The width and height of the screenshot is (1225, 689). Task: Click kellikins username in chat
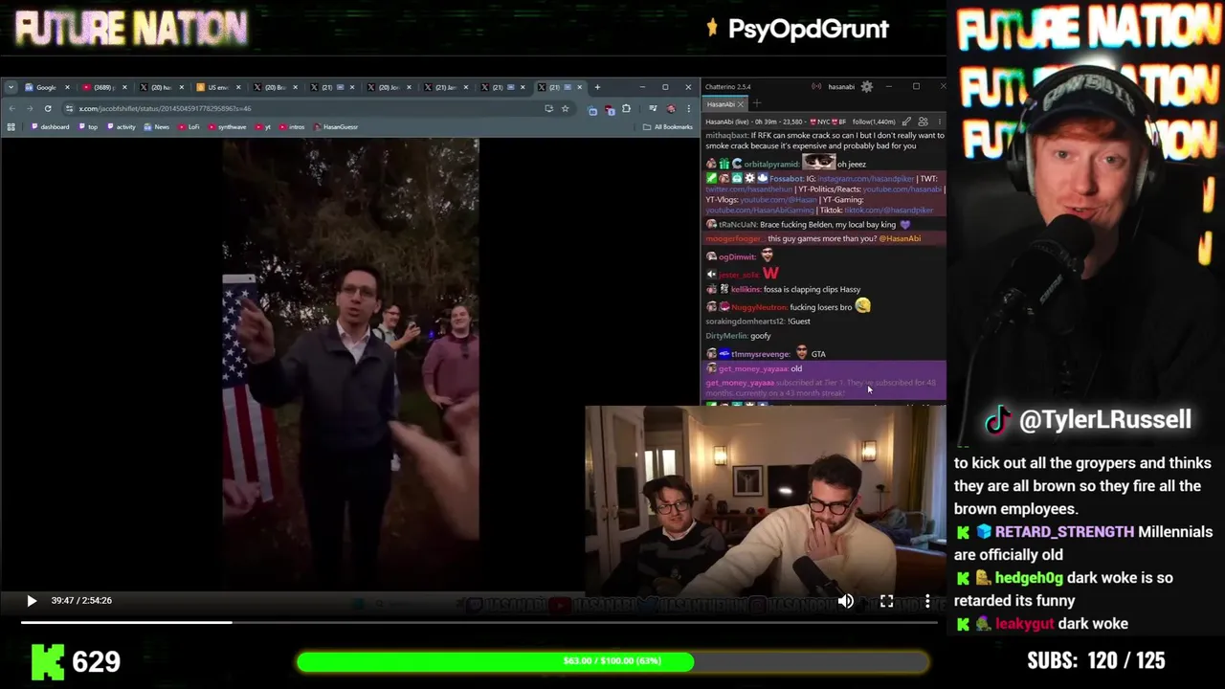coord(746,289)
